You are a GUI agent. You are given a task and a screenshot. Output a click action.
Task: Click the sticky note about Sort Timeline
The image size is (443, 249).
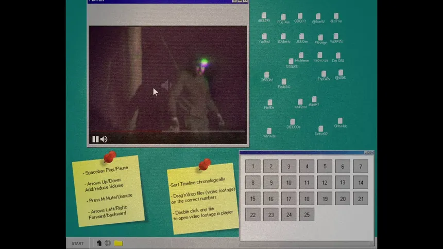point(202,200)
